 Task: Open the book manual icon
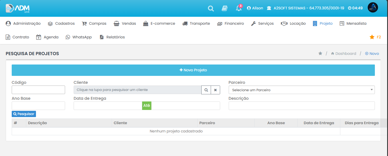coord(225,8)
